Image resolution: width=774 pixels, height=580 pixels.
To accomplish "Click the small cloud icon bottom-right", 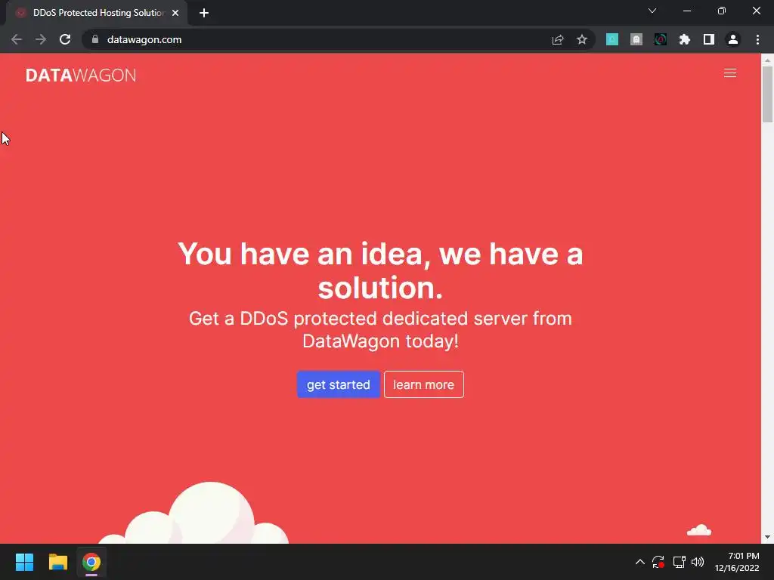I will (699, 530).
